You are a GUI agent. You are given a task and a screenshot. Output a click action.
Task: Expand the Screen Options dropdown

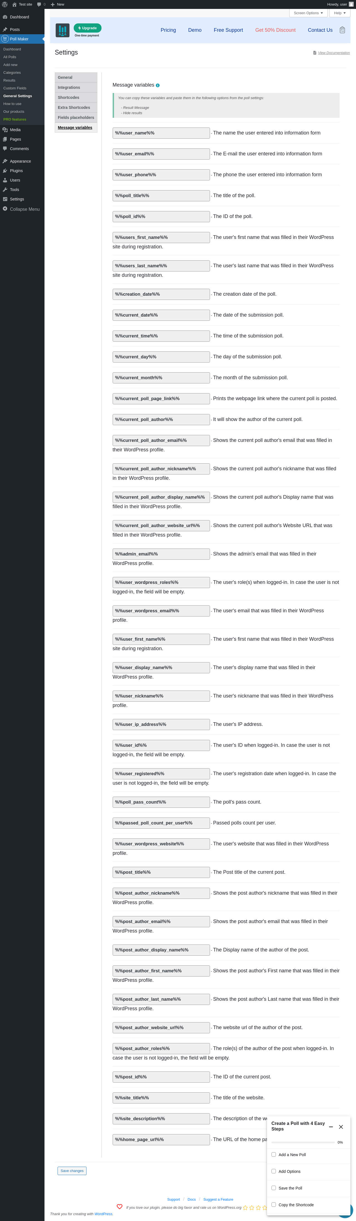click(x=308, y=13)
